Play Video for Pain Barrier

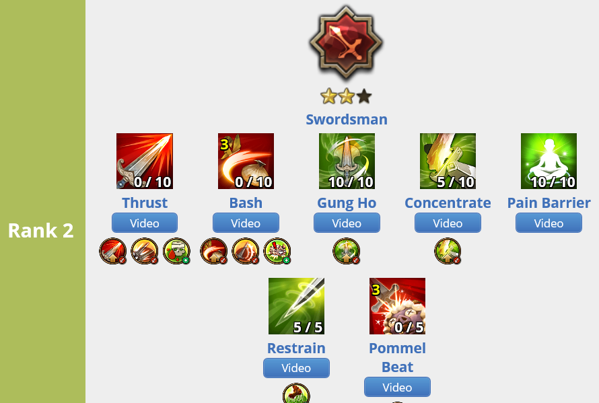click(x=549, y=223)
